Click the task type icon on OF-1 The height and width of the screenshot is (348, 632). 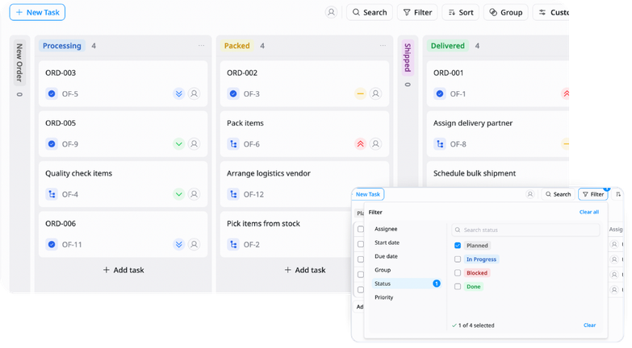[x=440, y=93]
